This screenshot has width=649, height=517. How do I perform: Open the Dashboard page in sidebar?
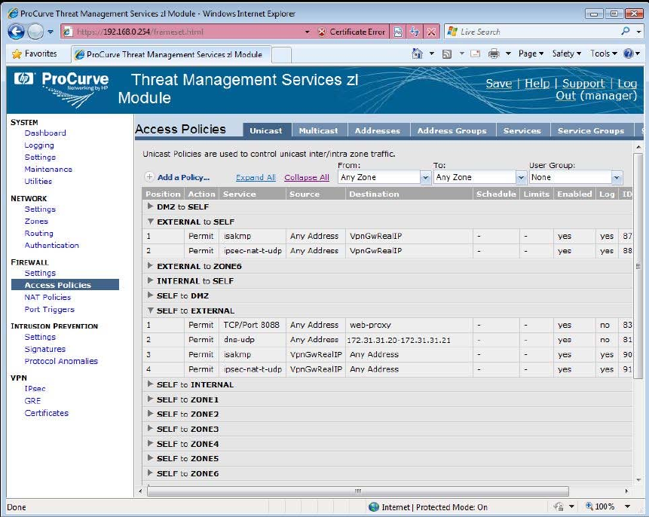tap(45, 133)
